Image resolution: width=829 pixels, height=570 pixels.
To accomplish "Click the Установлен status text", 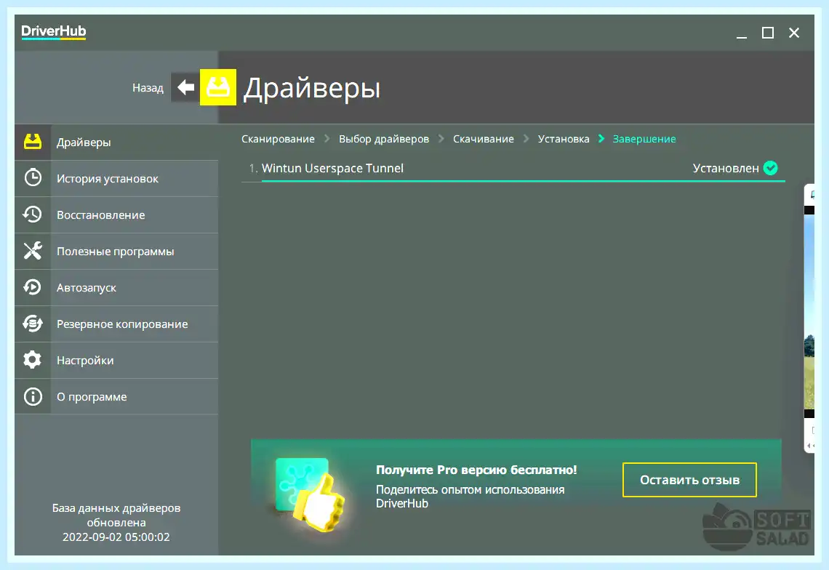I will [x=726, y=168].
